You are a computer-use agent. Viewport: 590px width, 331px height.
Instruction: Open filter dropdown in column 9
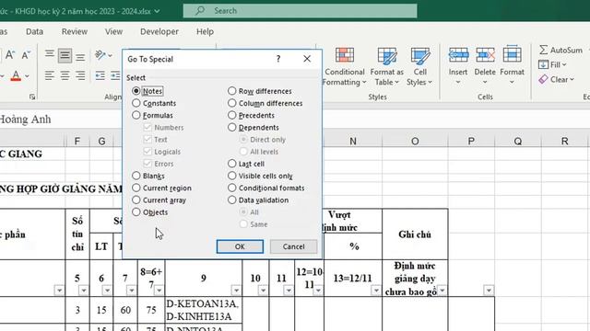tap(236, 291)
